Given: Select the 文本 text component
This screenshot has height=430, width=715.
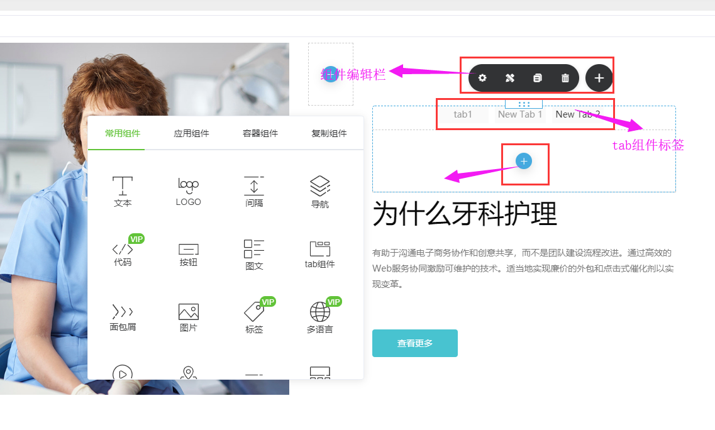Looking at the screenshot, I should point(123,192).
